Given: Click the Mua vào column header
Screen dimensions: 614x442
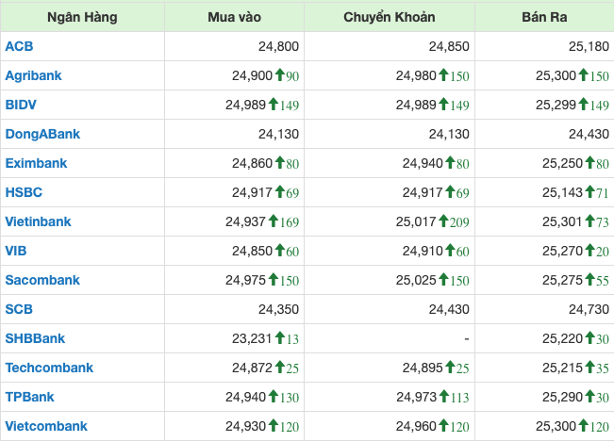Looking at the screenshot, I should pyautogui.click(x=234, y=17).
